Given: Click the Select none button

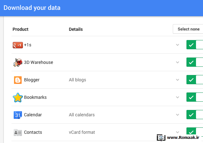Looking at the screenshot, I should pyautogui.click(x=188, y=29).
